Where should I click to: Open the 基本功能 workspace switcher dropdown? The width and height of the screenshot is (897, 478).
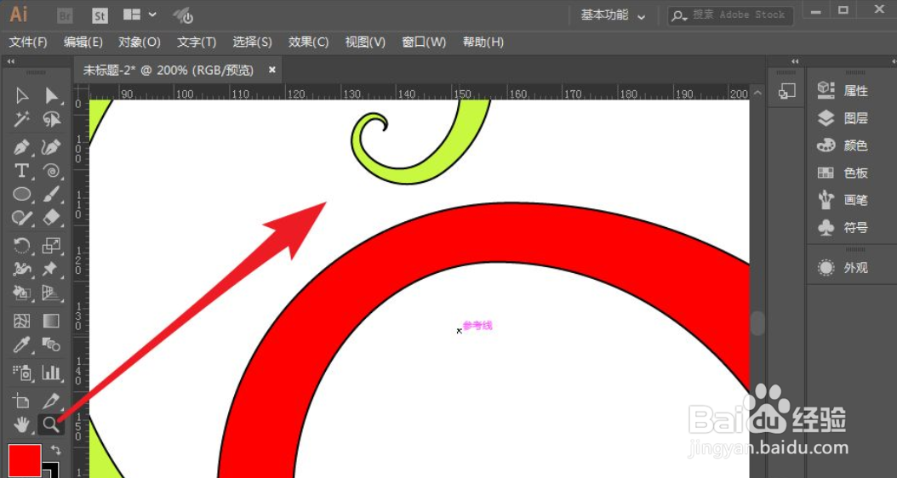coord(613,15)
